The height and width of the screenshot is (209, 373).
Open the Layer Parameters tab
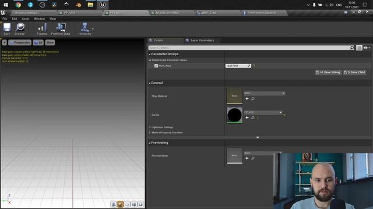click(202, 40)
